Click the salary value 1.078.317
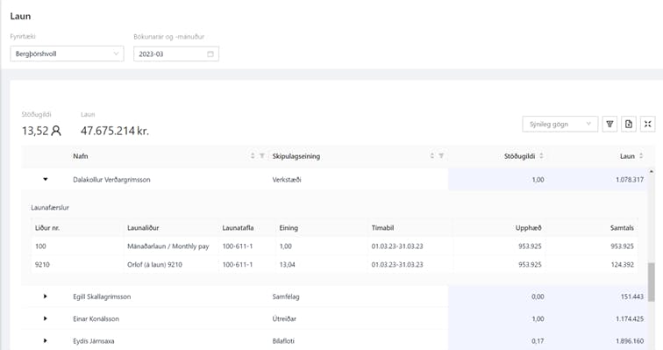Viewport: 663px width, 350px height. (x=630, y=180)
